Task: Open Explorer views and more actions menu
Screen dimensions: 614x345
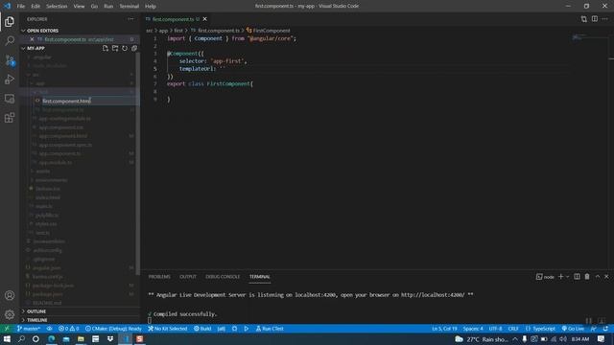Action: 130,19
